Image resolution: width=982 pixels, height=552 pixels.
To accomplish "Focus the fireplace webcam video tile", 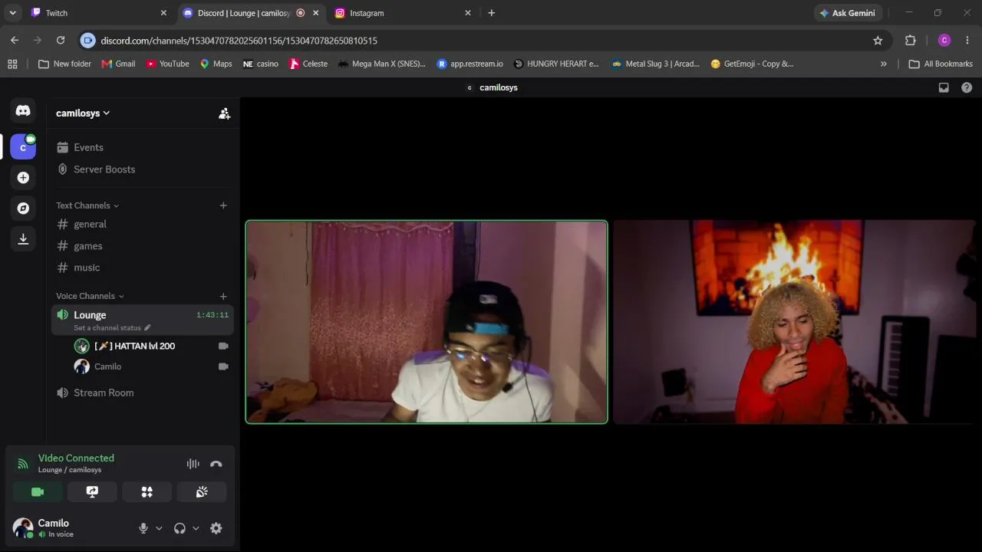I will pos(795,322).
